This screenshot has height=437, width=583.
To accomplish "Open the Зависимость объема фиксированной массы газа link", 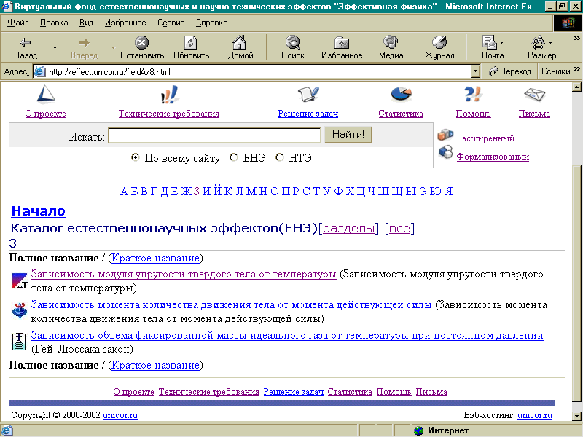I will point(287,335).
